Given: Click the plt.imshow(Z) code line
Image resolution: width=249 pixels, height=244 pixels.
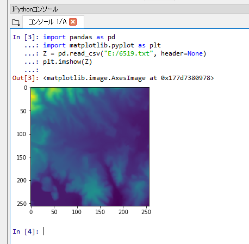Looking at the screenshot, I should [67, 62].
